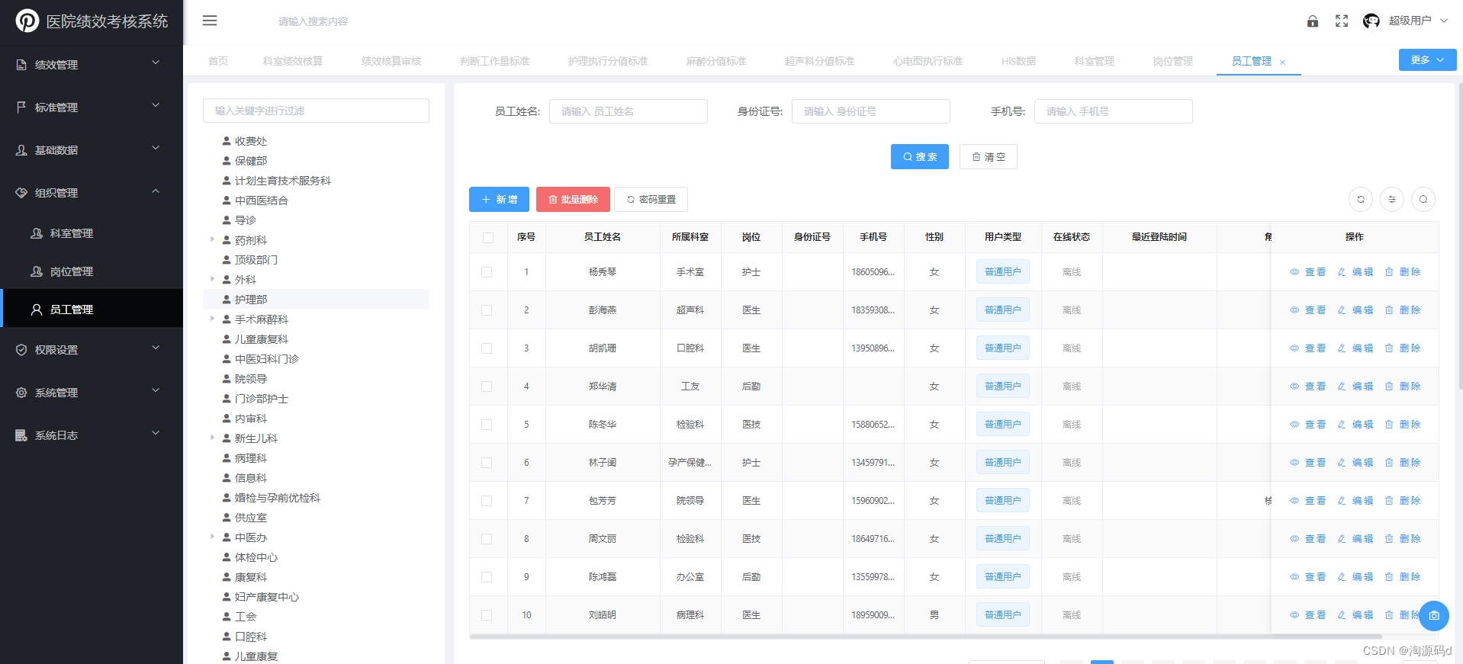
Task: Switch to 科室绩效核算 tab
Action: tap(293, 61)
